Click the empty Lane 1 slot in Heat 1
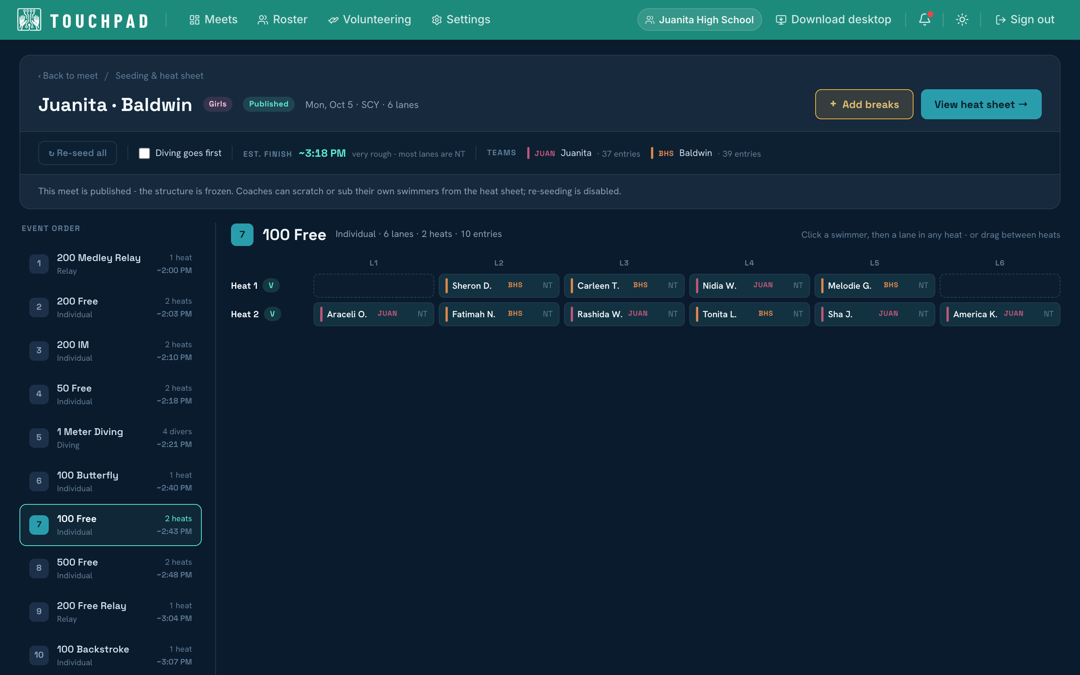This screenshot has width=1080, height=675. [x=373, y=286]
